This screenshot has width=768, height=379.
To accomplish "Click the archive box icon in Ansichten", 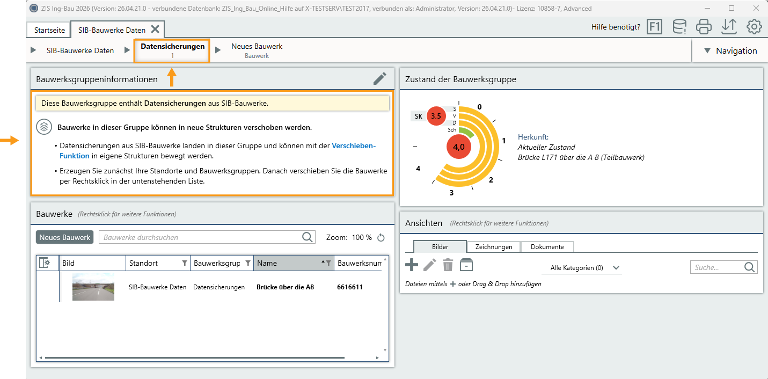I will (x=466, y=265).
